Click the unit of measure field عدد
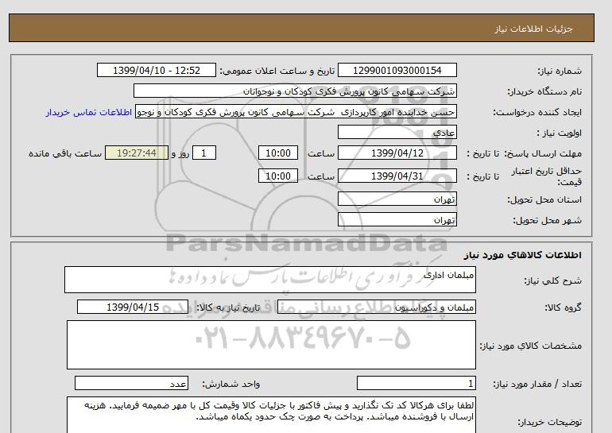Viewport: 612px width, 433px height. point(131,384)
